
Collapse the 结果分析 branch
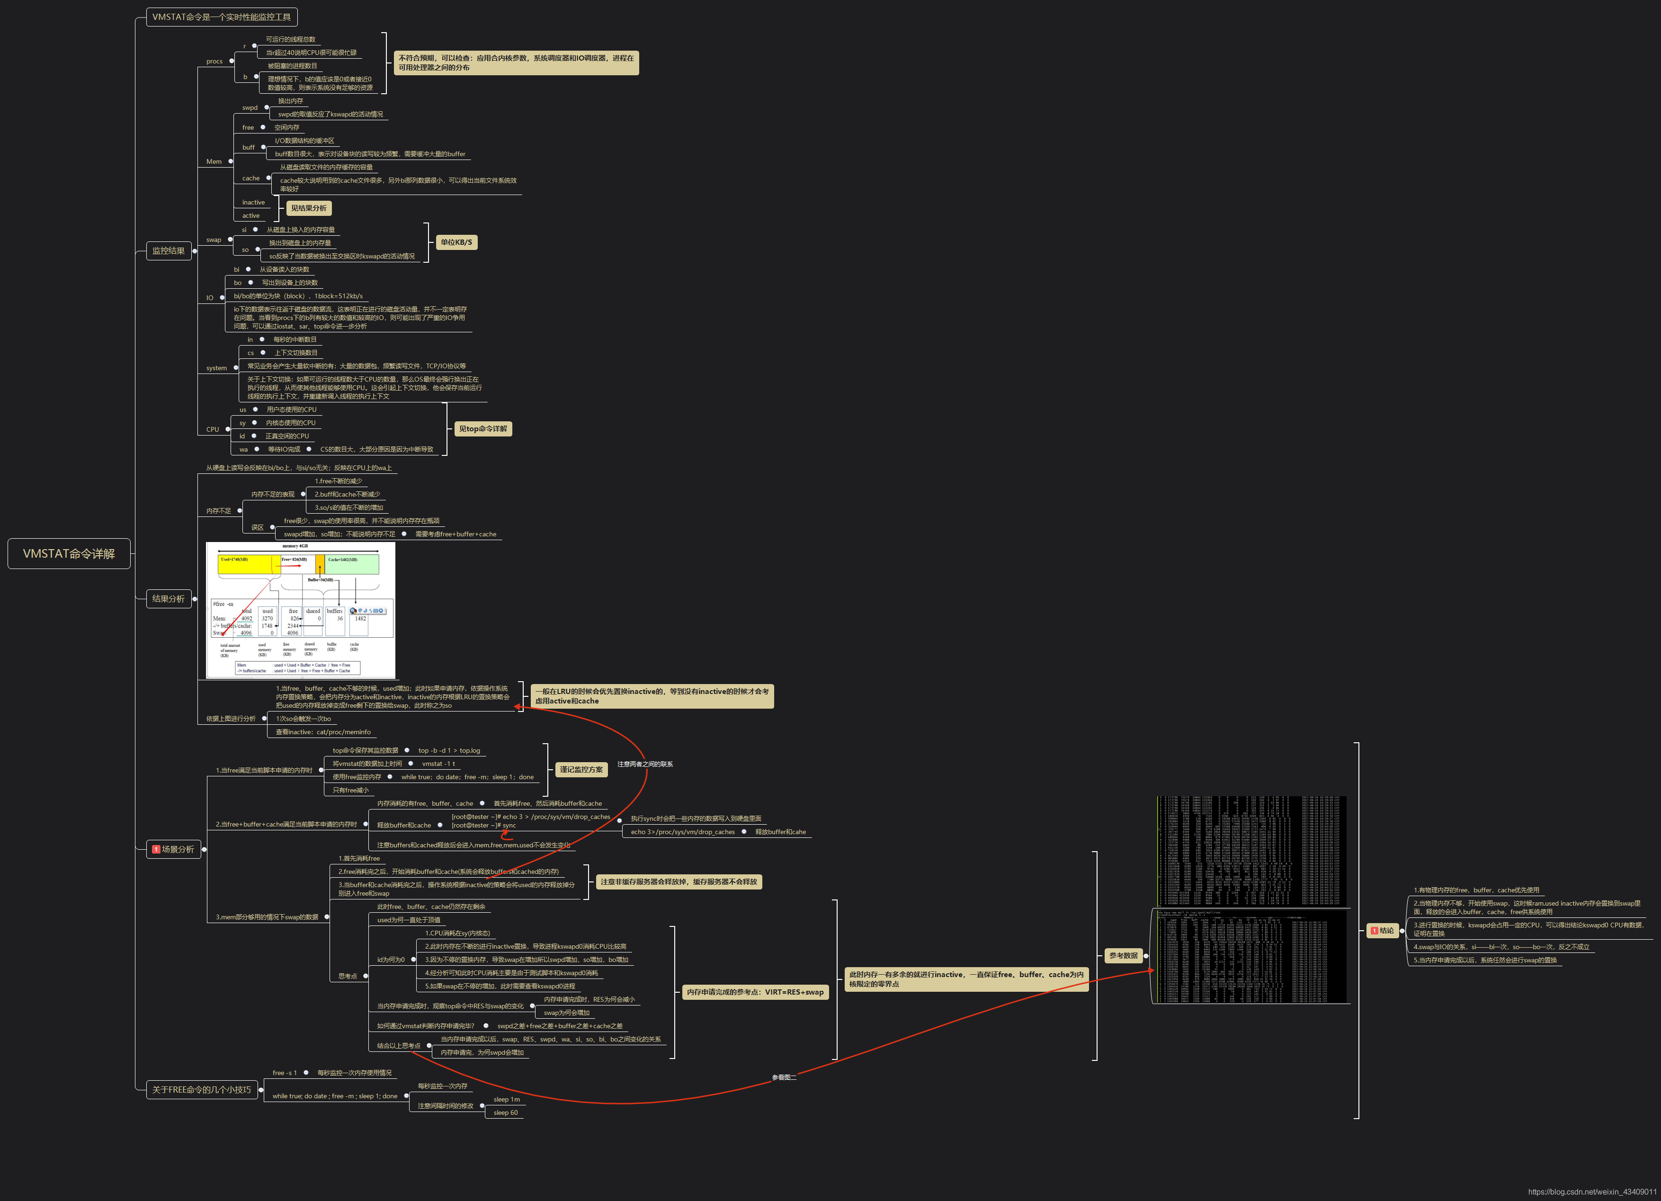(x=195, y=599)
